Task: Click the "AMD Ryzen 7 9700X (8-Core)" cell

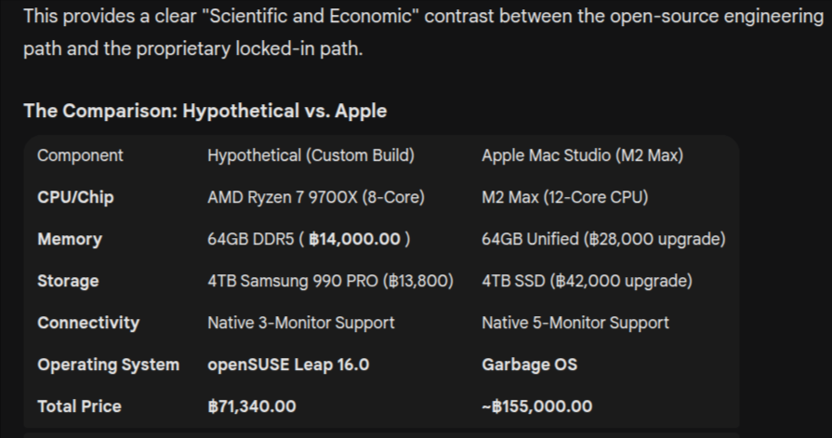Action: click(x=316, y=197)
